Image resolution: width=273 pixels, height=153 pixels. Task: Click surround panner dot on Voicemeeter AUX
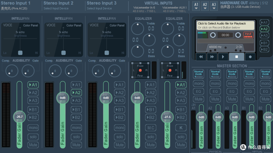point(170,70)
